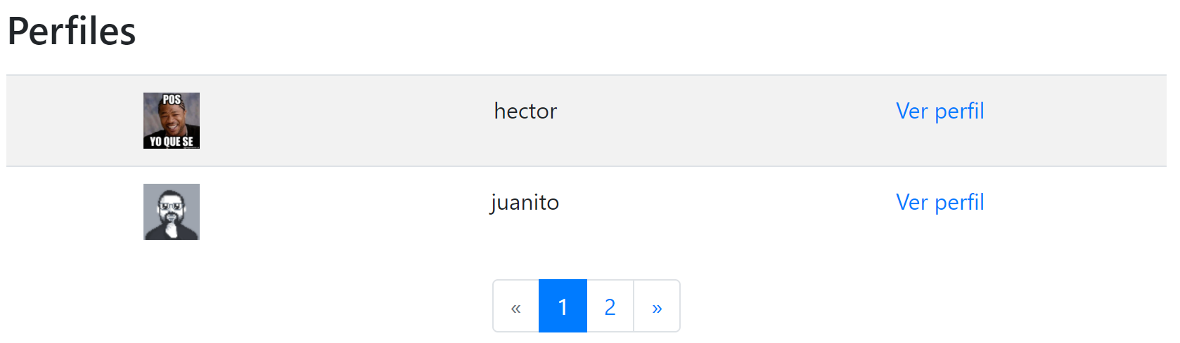Select page 1 in pagination
The height and width of the screenshot is (343, 1180).
[563, 307]
